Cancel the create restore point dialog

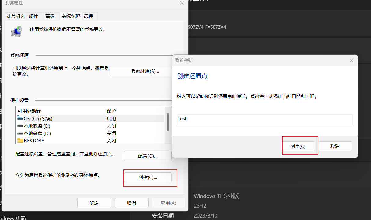pyautogui.click(x=335, y=147)
